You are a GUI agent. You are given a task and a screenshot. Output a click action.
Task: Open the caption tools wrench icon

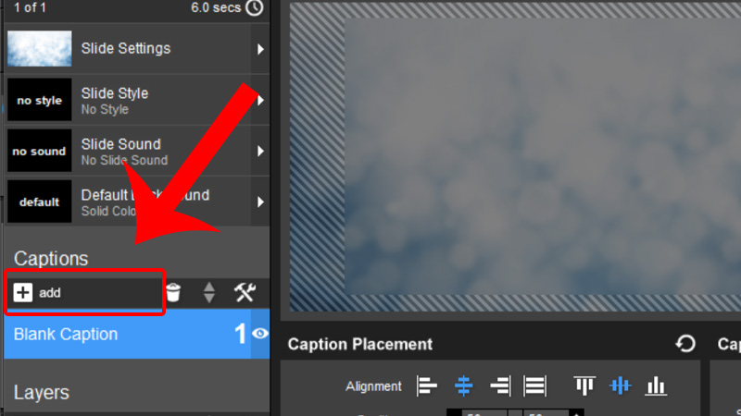coord(245,292)
